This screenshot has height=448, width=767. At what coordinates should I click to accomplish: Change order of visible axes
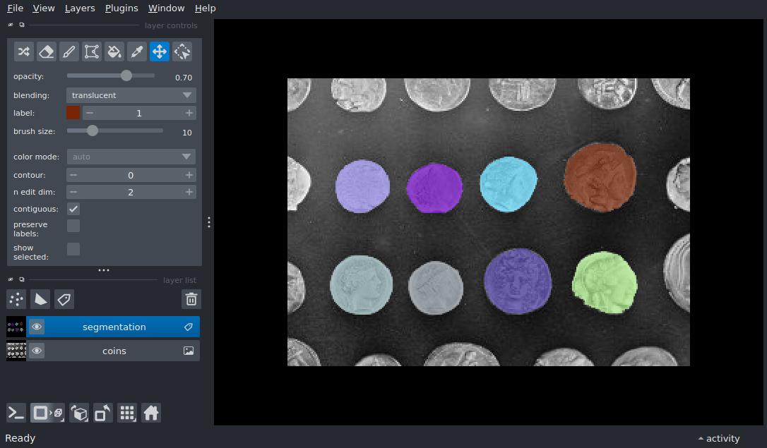pyautogui.click(x=79, y=413)
